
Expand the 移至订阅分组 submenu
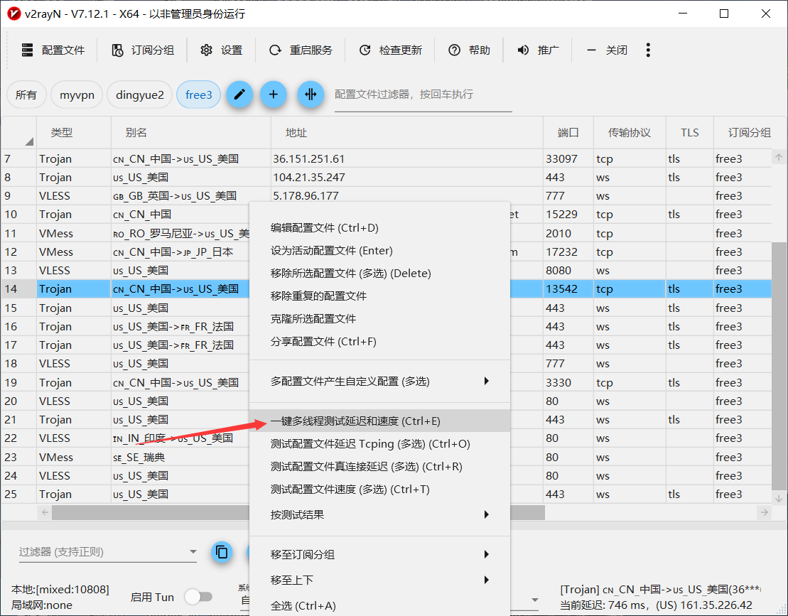487,554
